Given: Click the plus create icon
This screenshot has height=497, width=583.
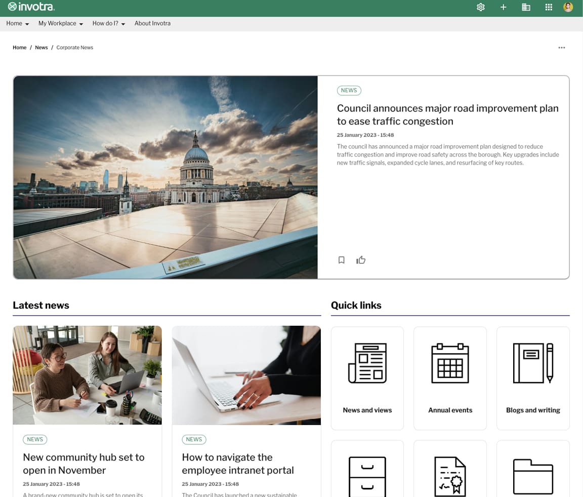Looking at the screenshot, I should [x=503, y=7].
